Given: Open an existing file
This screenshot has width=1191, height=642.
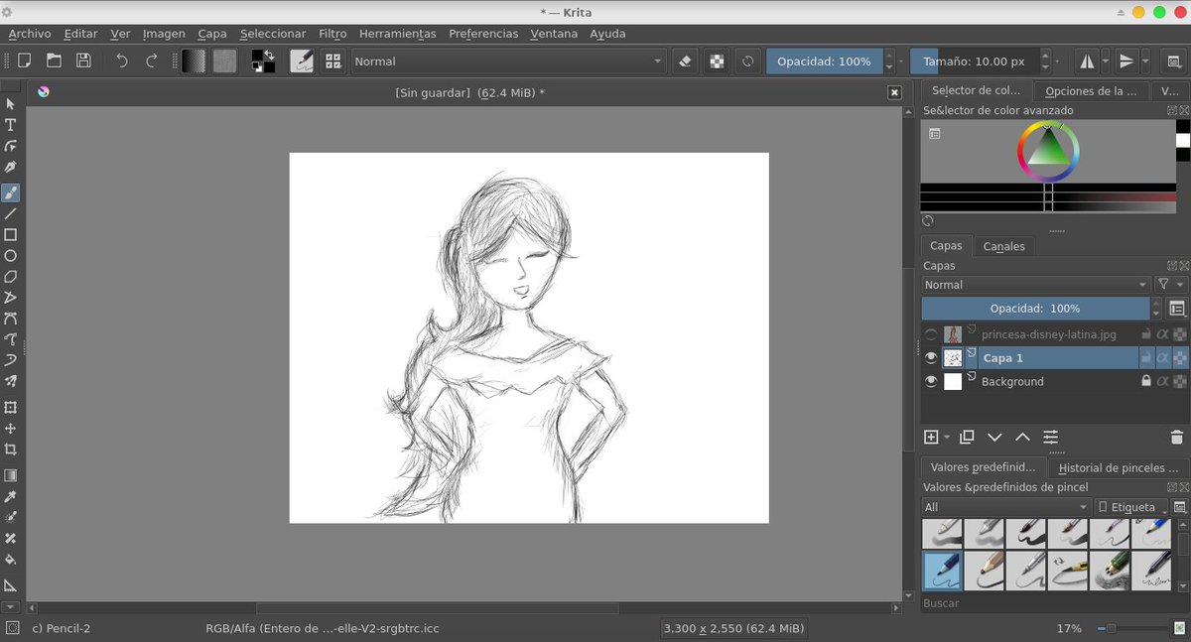Looking at the screenshot, I should click(x=54, y=61).
